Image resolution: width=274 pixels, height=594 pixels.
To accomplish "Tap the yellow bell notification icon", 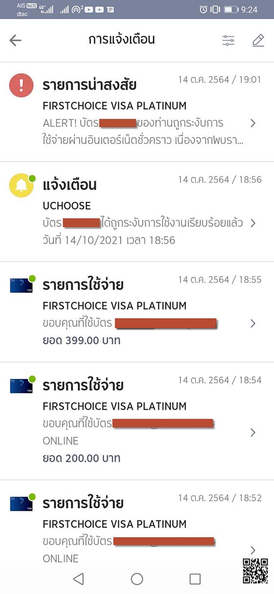I will click(21, 186).
